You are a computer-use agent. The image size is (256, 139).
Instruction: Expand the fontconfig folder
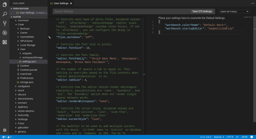[29, 115]
